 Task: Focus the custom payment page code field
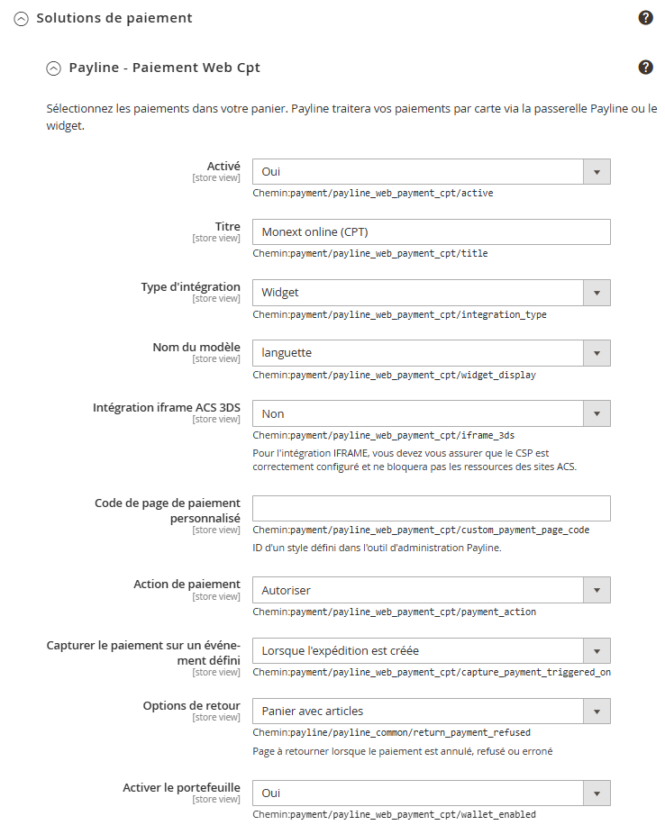tap(431, 508)
